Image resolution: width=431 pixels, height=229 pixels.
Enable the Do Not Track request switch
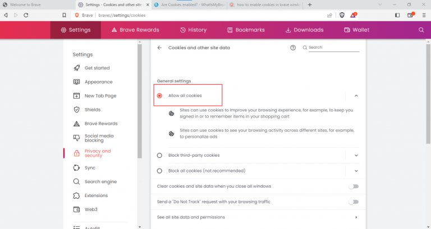point(353,202)
